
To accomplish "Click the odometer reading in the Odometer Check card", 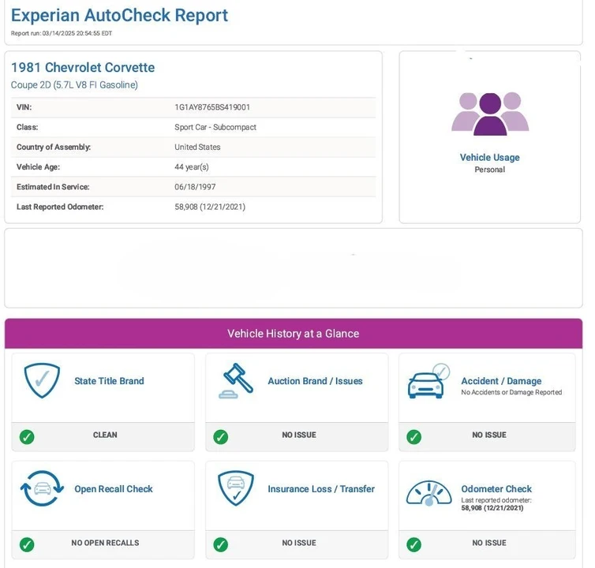I will coord(492,508).
